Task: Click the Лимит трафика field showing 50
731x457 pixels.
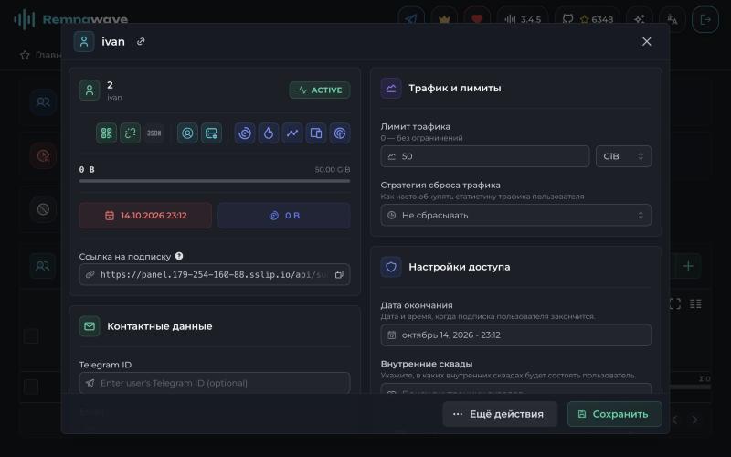Action: (485, 156)
